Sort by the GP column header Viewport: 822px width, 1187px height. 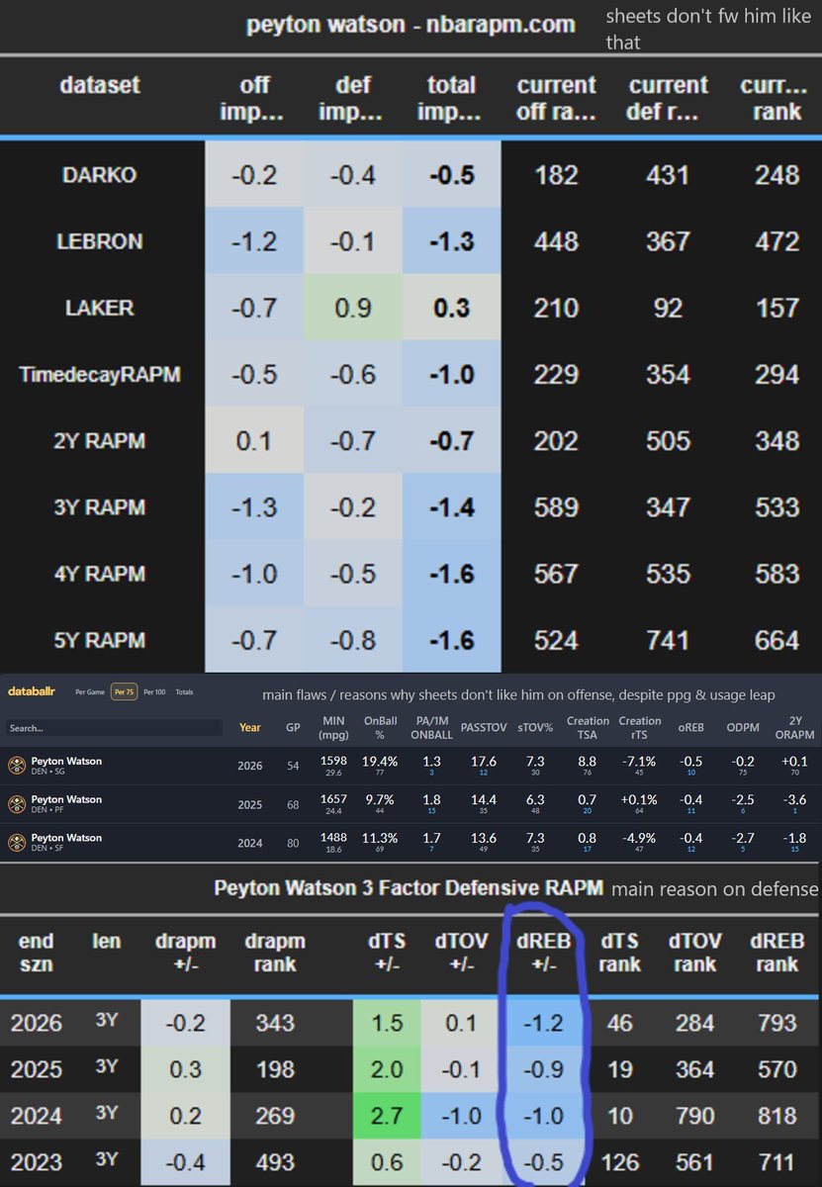pyautogui.click(x=291, y=727)
